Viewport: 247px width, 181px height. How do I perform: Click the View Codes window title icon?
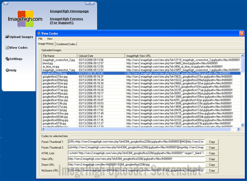coord(39,33)
